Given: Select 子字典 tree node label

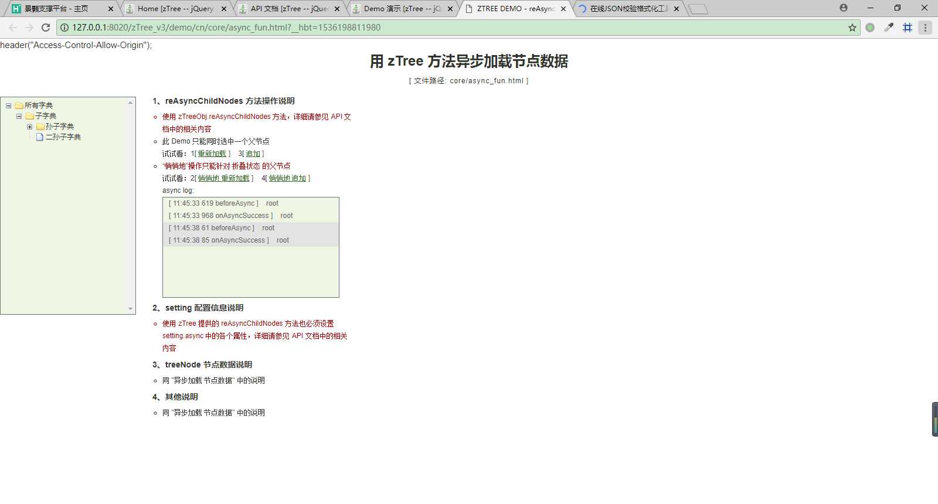Looking at the screenshot, I should pos(46,116).
